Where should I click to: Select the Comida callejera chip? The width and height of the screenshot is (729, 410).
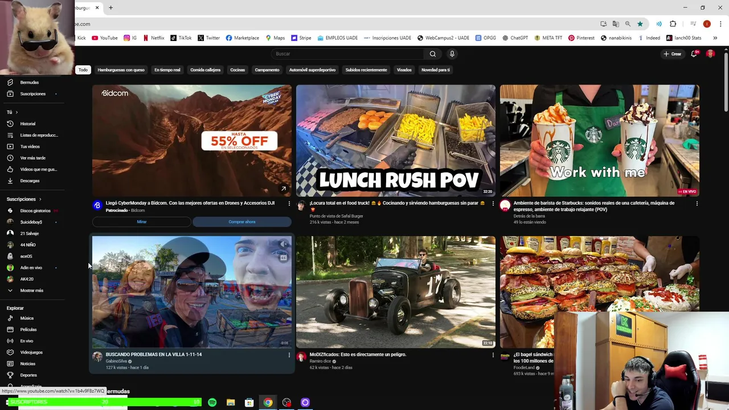coord(205,70)
